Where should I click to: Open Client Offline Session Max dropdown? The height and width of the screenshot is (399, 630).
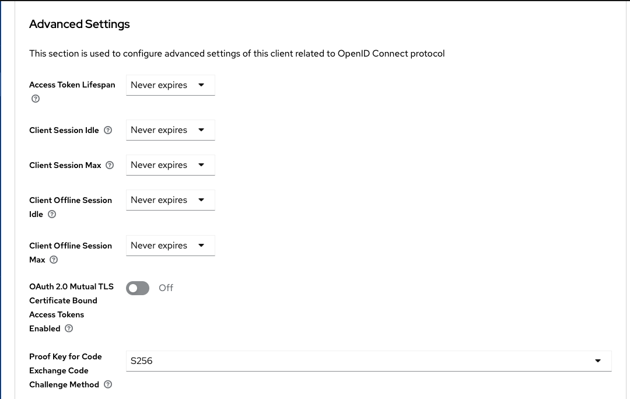tap(170, 246)
